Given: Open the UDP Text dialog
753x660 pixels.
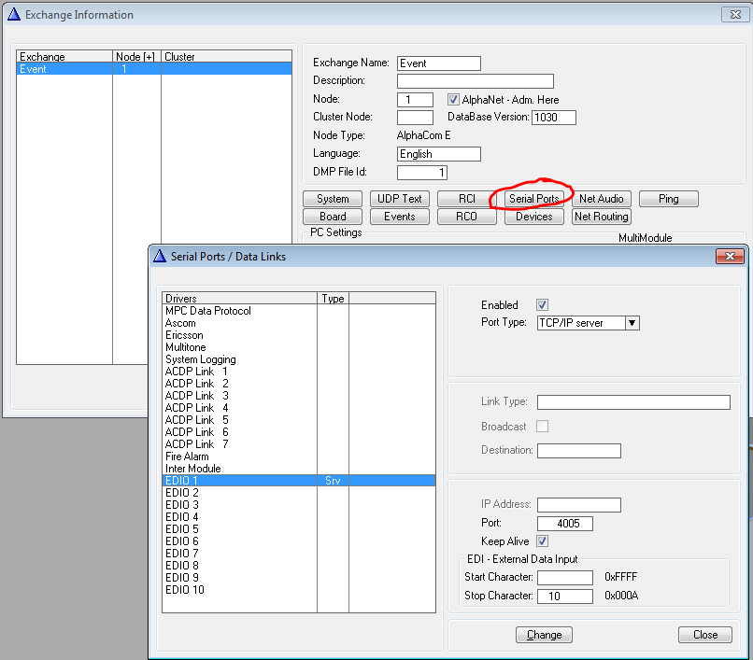Looking at the screenshot, I should point(400,199).
